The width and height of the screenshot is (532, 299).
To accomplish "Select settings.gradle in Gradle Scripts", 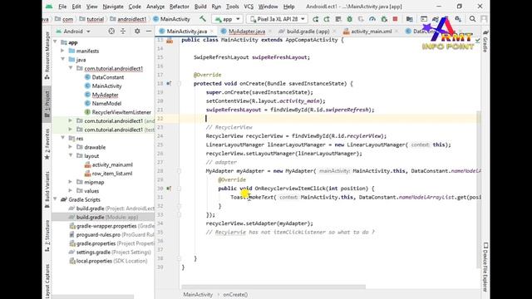I will pos(110,252).
